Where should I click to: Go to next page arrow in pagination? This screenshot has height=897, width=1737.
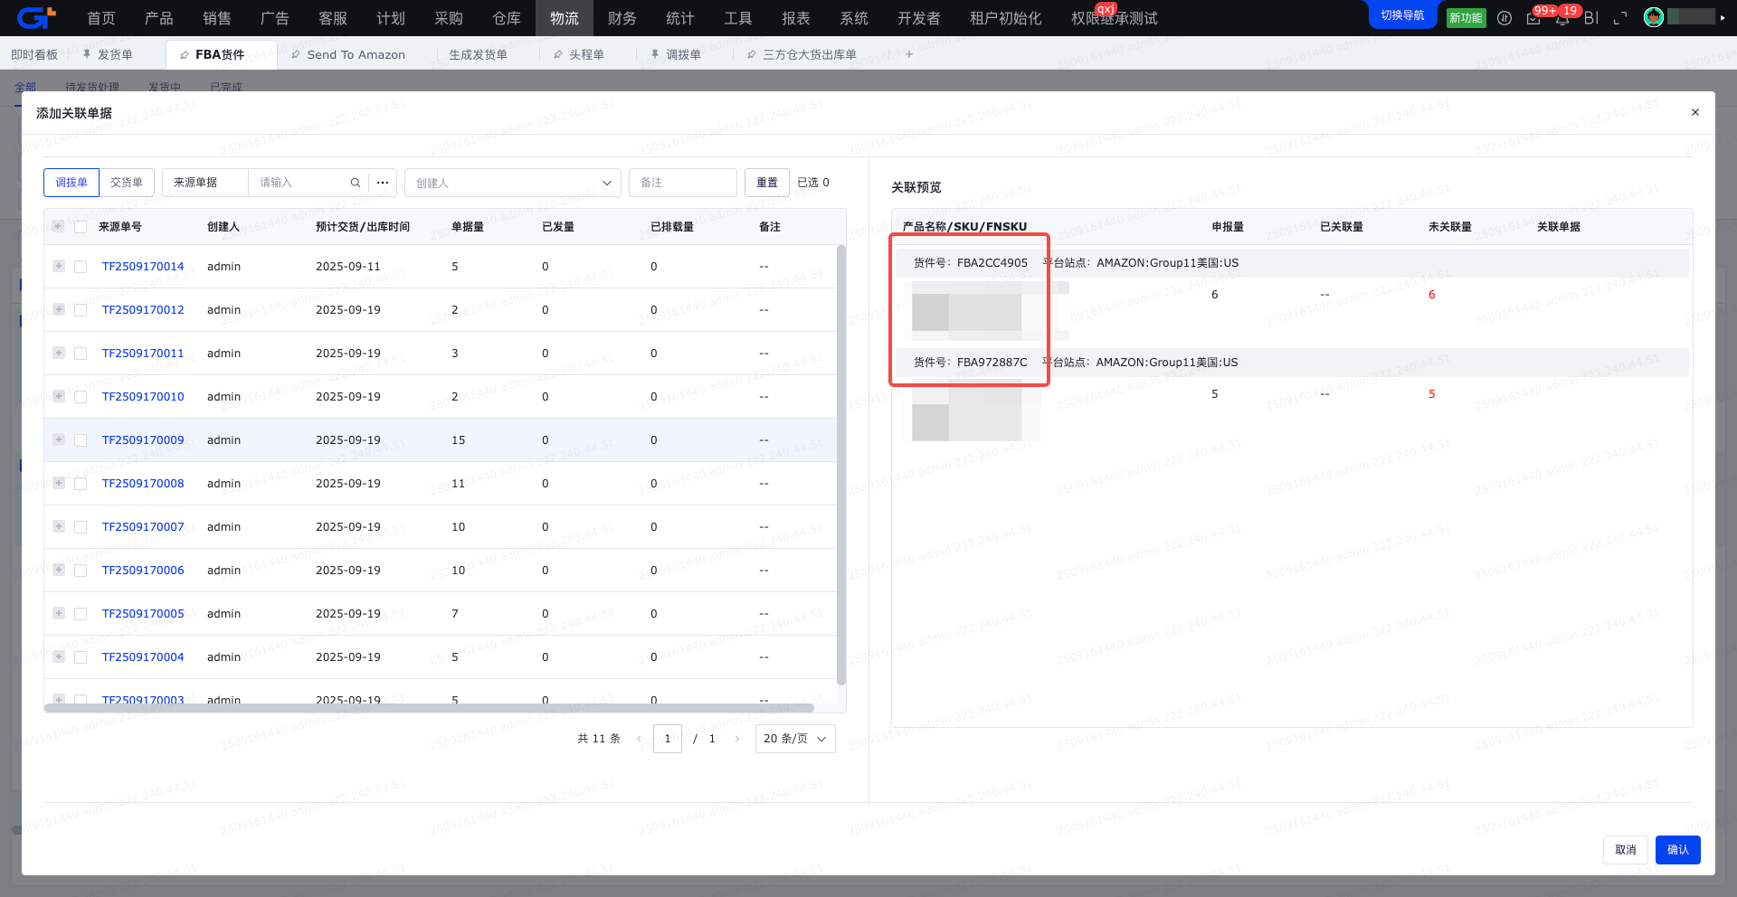coord(737,739)
